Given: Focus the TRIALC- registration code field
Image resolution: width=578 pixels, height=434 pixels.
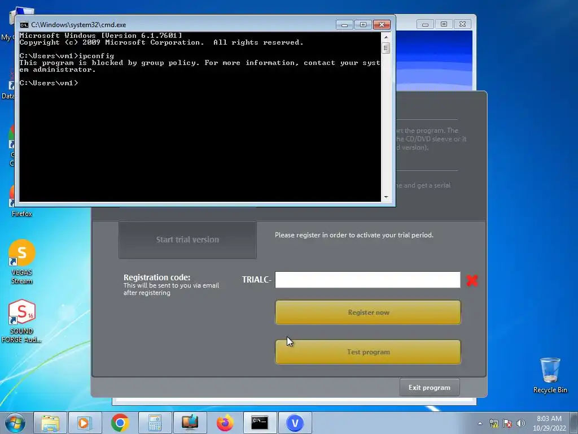Looking at the screenshot, I should [367, 280].
